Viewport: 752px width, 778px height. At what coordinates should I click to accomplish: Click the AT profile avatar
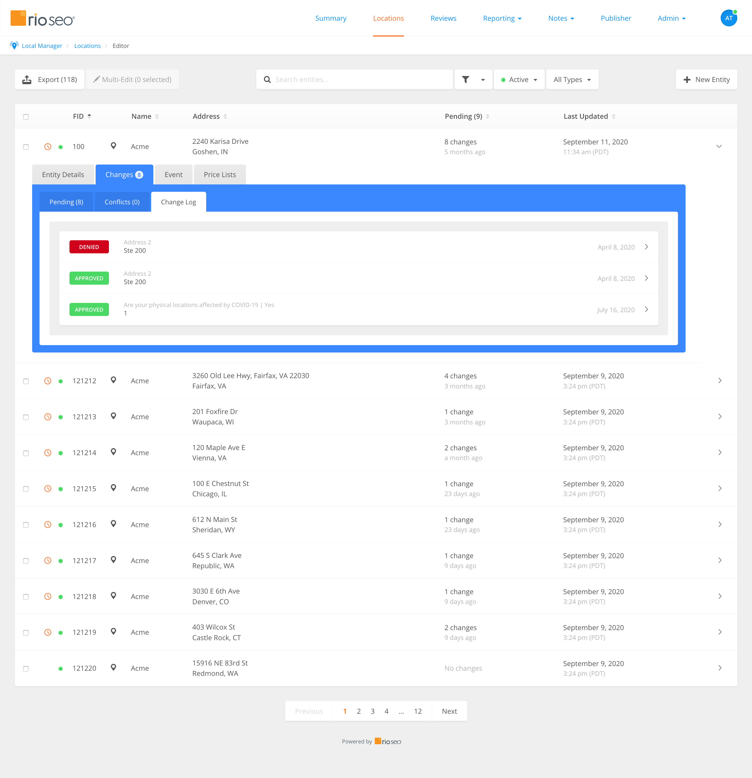729,17
